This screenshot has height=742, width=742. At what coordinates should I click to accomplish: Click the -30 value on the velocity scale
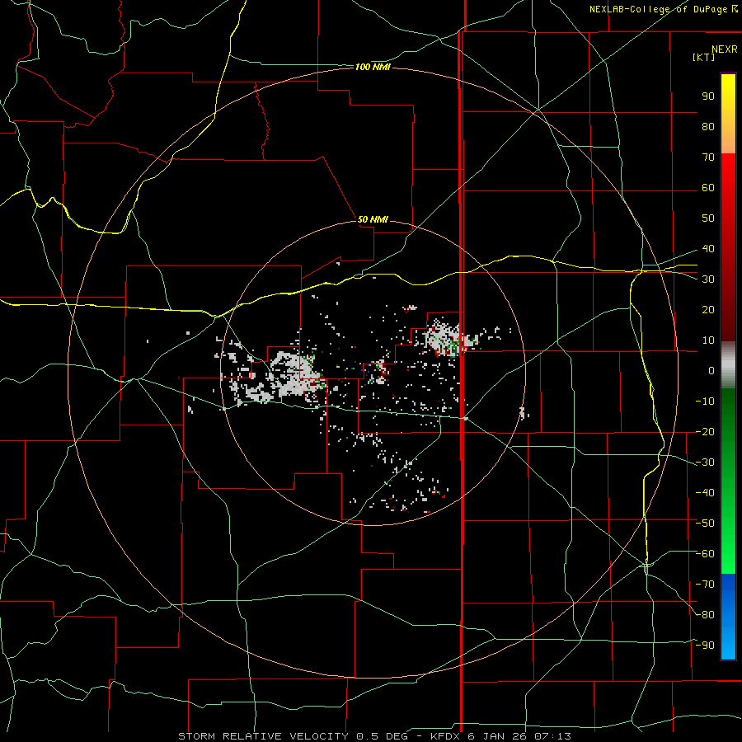point(705,463)
